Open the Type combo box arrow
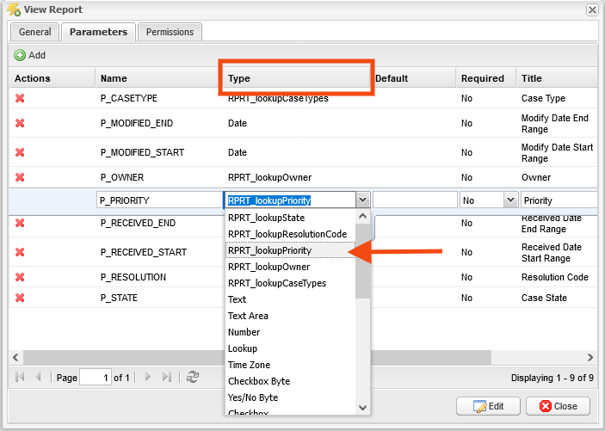605x431 pixels. [x=362, y=200]
